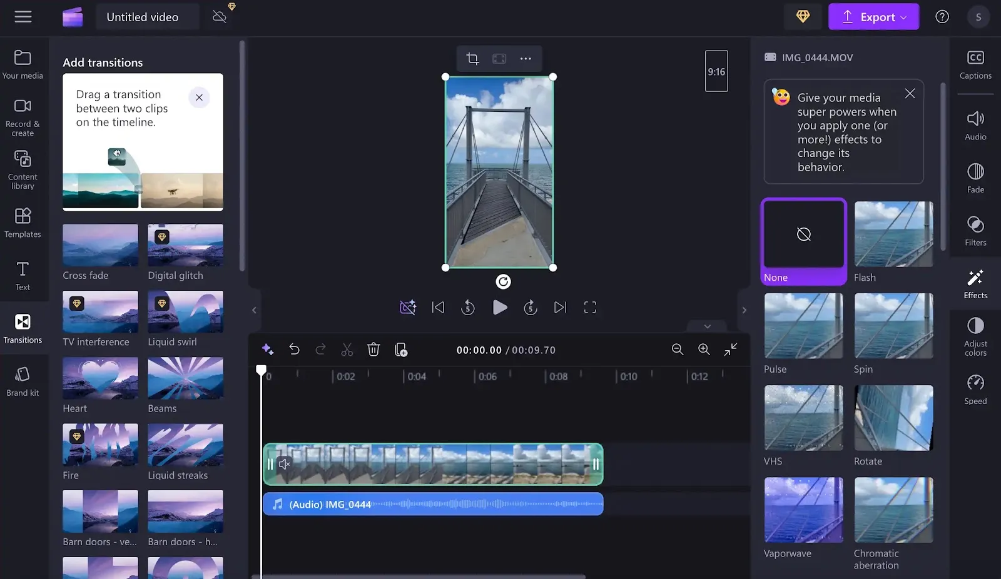This screenshot has width=1001, height=579.
Task: Select the Fire transition
Action: 100,453
